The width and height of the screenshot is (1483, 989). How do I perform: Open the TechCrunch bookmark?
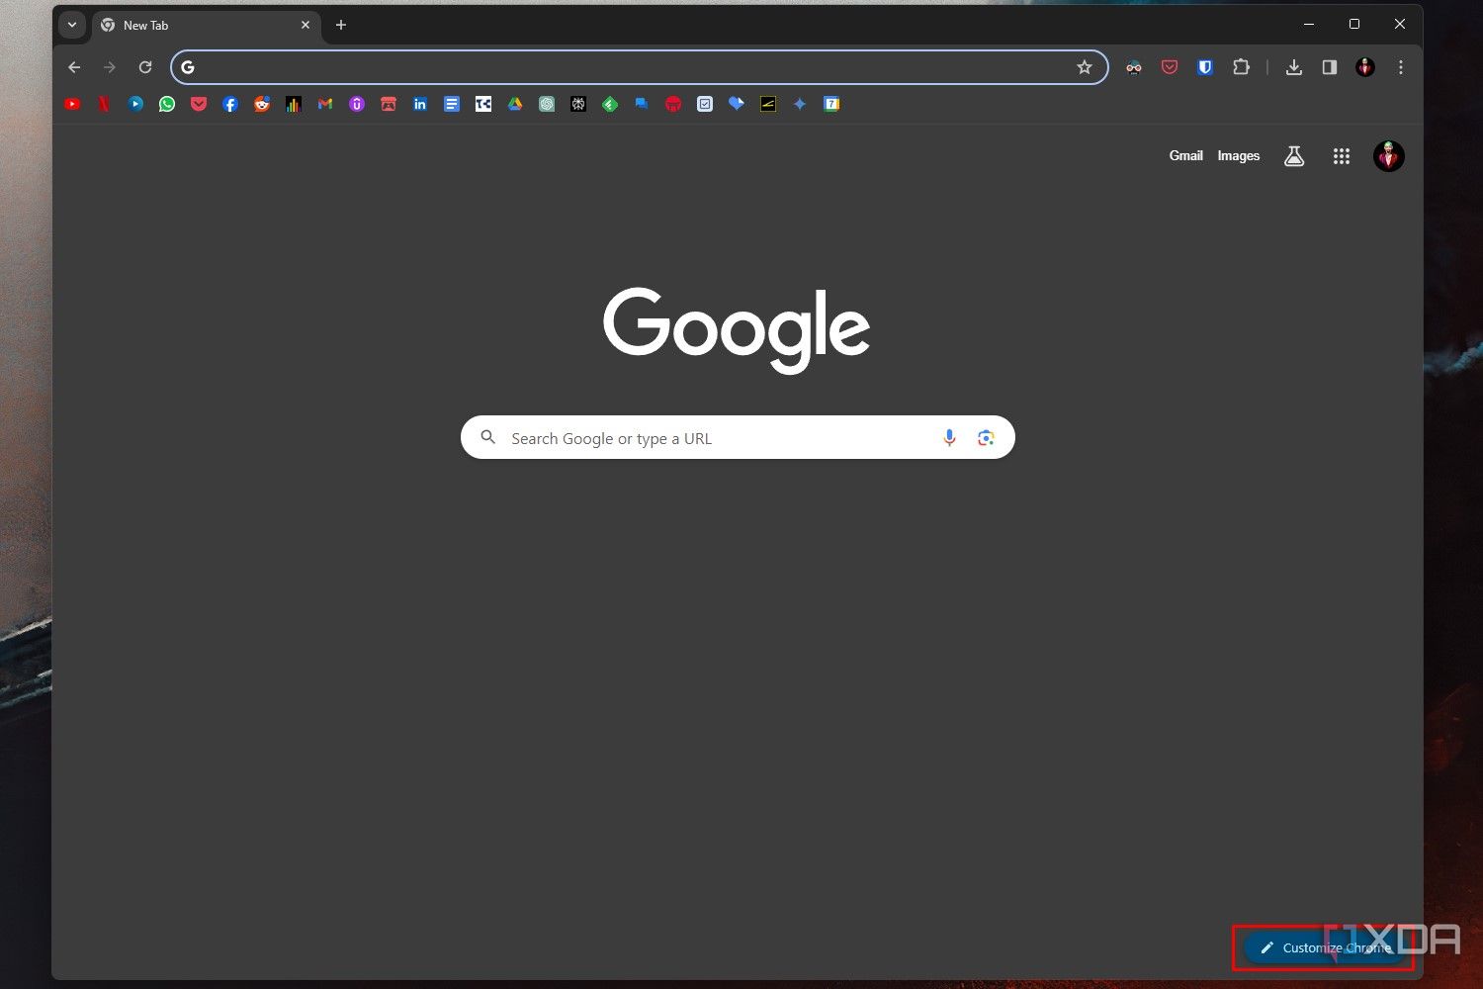483,104
